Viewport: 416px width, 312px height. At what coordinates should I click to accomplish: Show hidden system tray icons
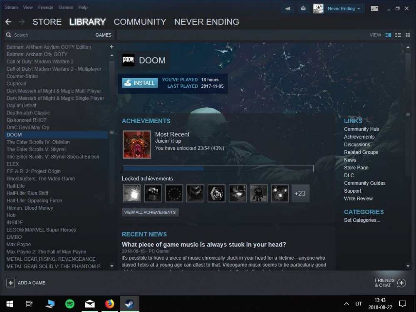(x=346, y=304)
